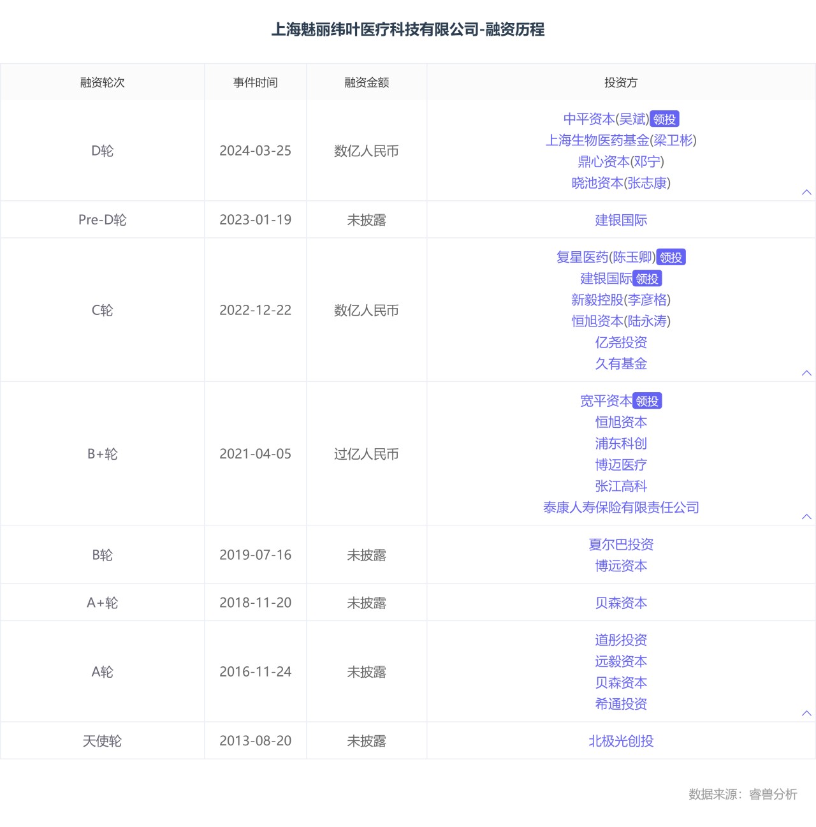
Task: Open 宽平资本 investor link
Action: pyautogui.click(x=606, y=401)
